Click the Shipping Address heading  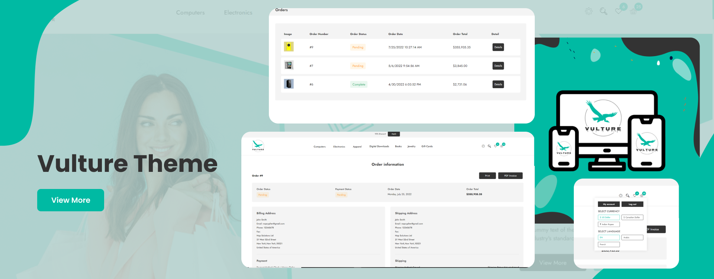point(406,213)
